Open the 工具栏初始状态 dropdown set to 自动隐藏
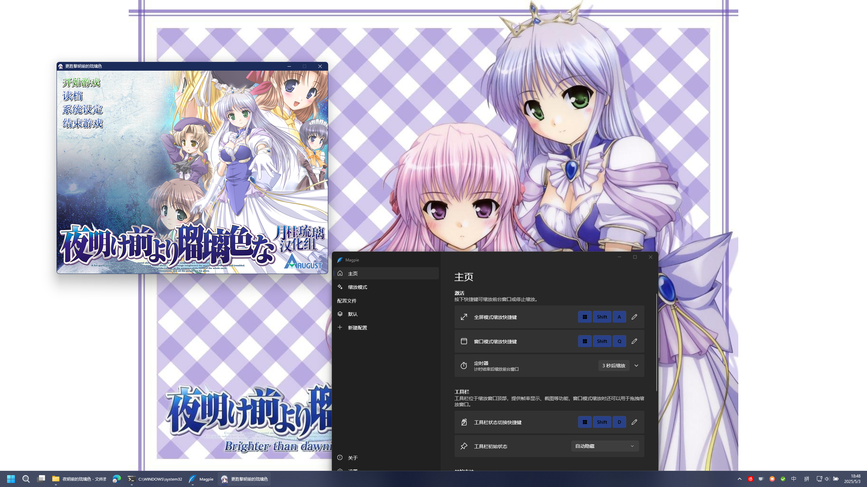867x487 pixels. (x=605, y=446)
